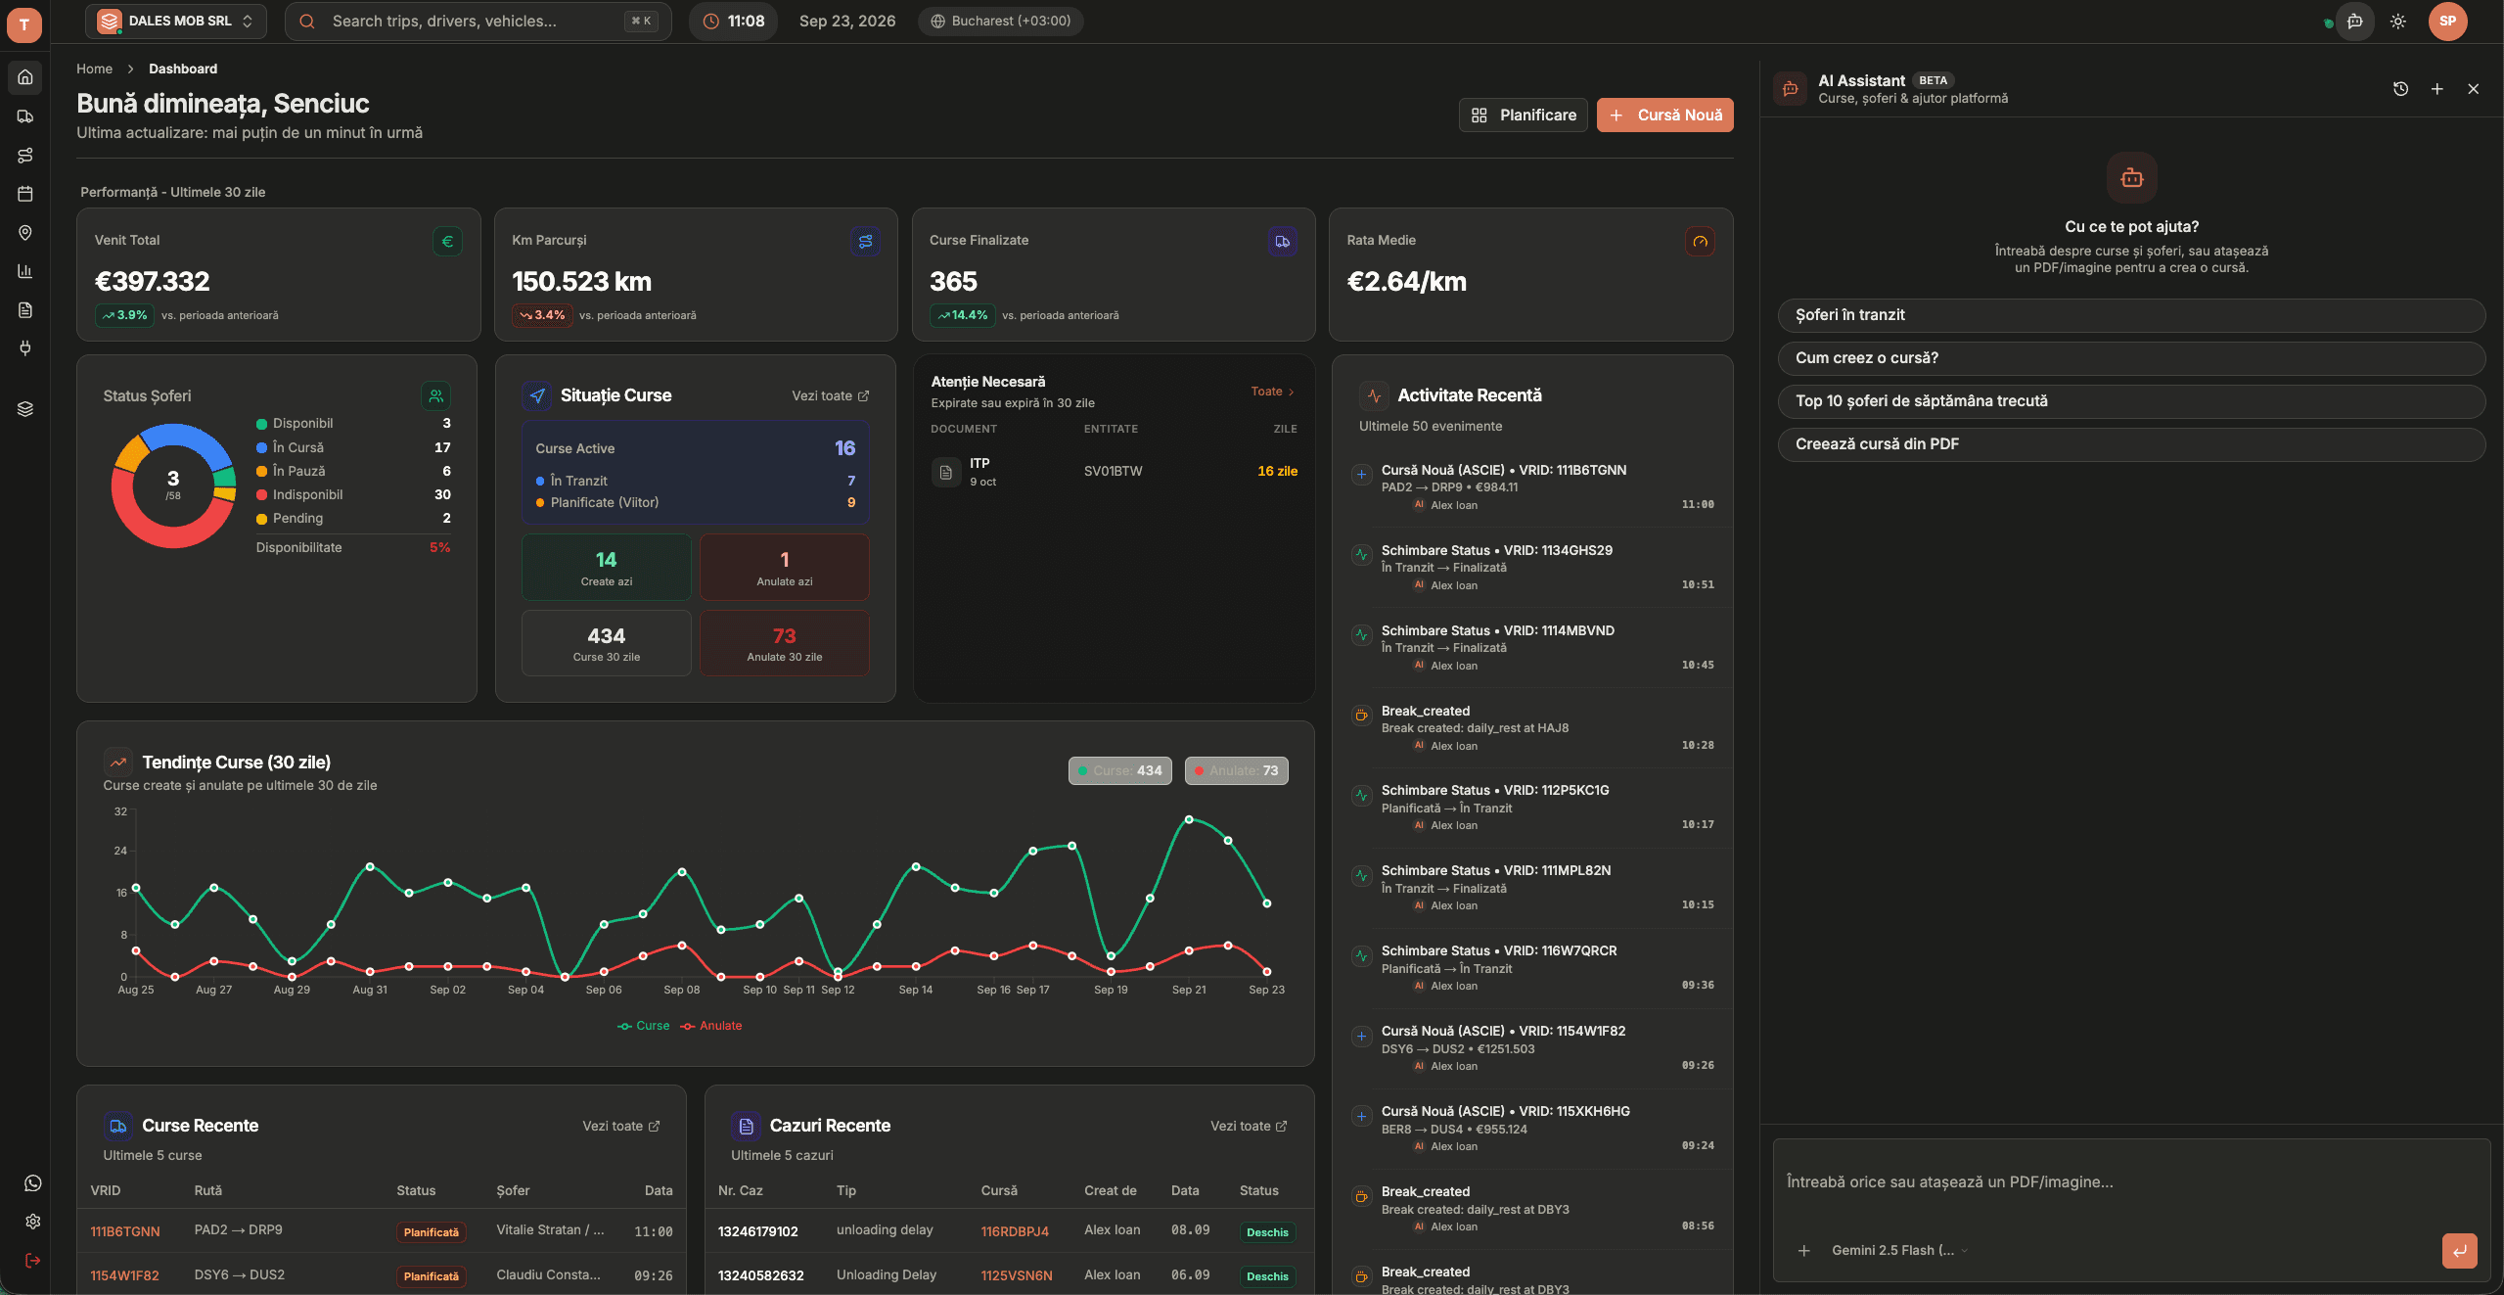Viewport: 2504px width, 1295px height.
Task: Toggle the Curse: 434 series chip
Action: 1119,771
